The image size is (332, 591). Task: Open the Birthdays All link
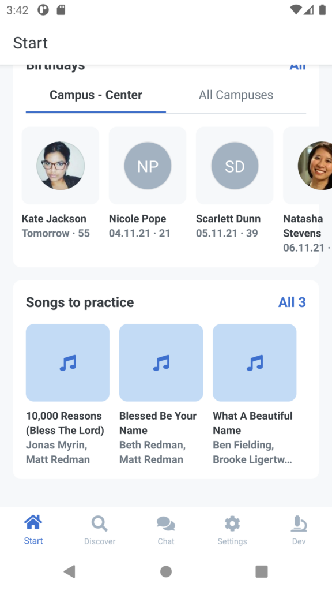pyautogui.click(x=297, y=67)
